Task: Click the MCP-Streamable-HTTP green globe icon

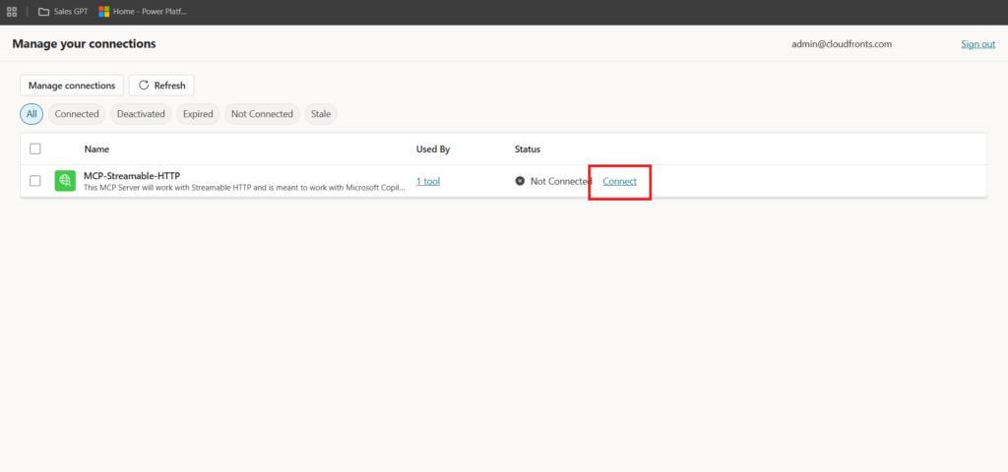Action: (65, 181)
